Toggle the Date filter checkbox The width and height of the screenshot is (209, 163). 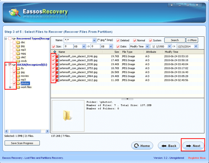pos(118,47)
